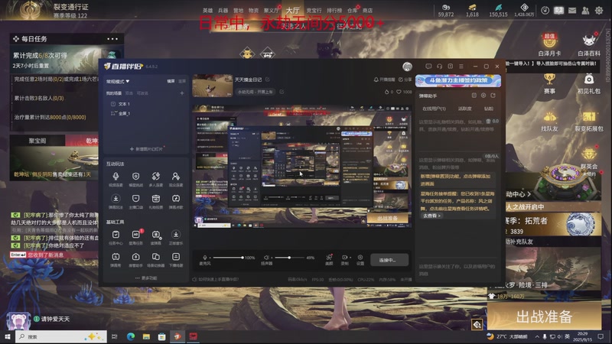The height and width of the screenshot is (344, 612).
Task: Click the Windows taskbar search box
Action: 61,336
